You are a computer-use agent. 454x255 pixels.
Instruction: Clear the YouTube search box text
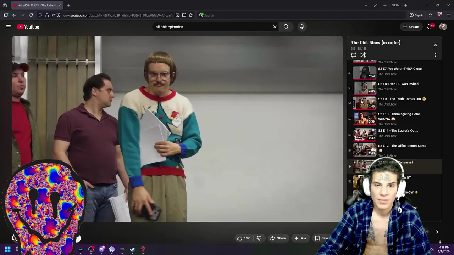(x=275, y=27)
